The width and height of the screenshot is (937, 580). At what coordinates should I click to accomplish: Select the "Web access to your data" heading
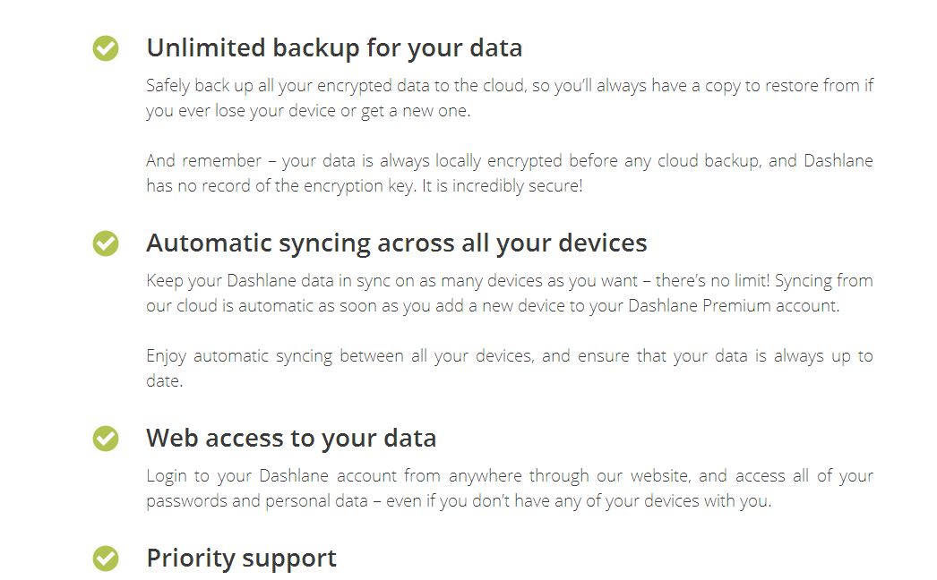tap(291, 438)
